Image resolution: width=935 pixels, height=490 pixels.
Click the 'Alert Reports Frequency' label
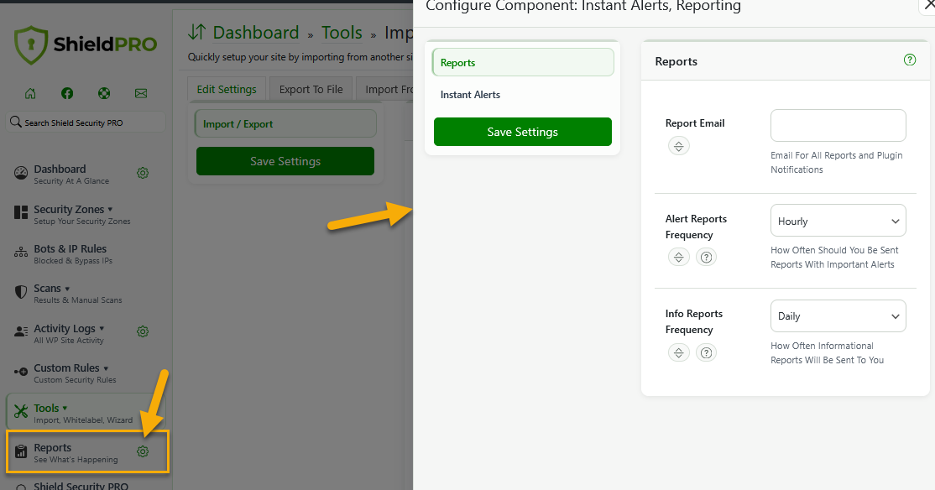(x=696, y=227)
